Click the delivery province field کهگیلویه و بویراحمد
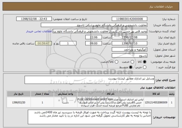 pos(130,50)
